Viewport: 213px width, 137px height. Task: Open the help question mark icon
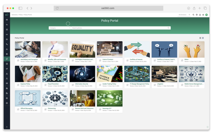click(197, 15)
